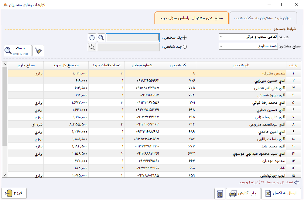Expand the سطح مشتری level dropdown
Image resolution: width=304 pixels, height=200 pixels.
248,46
